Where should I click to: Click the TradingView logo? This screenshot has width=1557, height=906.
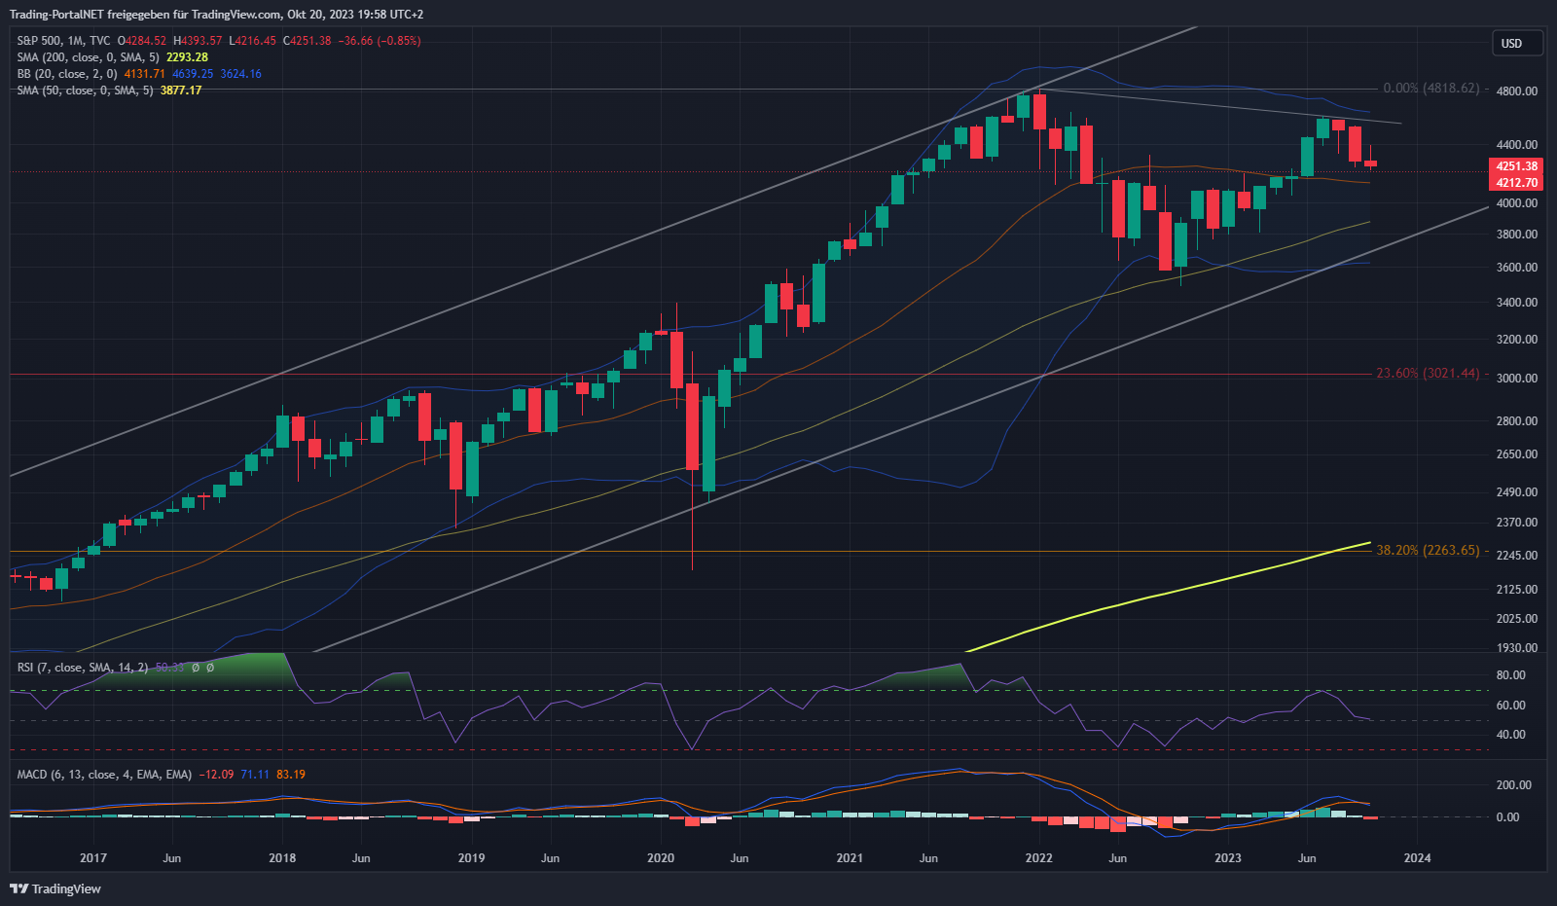click(54, 888)
